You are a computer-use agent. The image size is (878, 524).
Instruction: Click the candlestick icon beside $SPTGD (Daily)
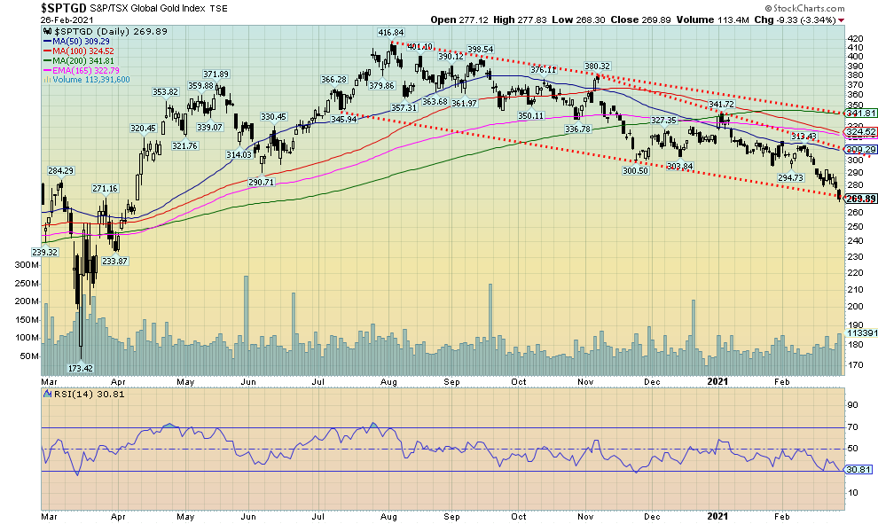point(47,32)
